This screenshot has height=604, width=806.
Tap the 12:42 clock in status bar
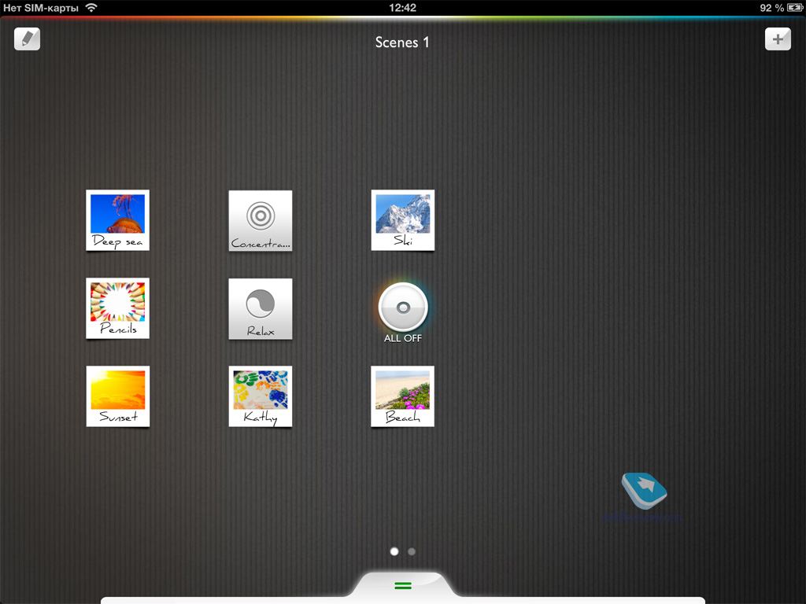[x=402, y=8]
